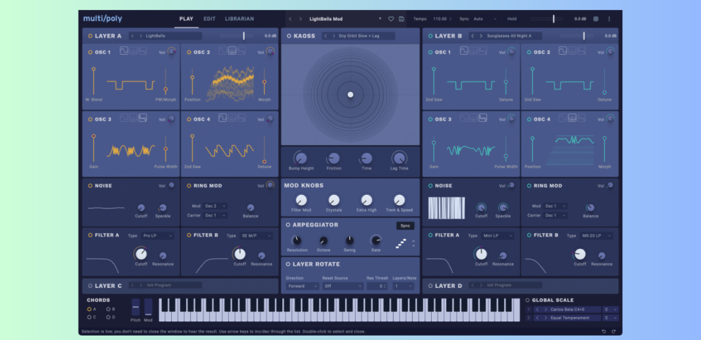Click the center dot in the Kaoss pad
This screenshot has width=701, height=340.
tap(350, 94)
